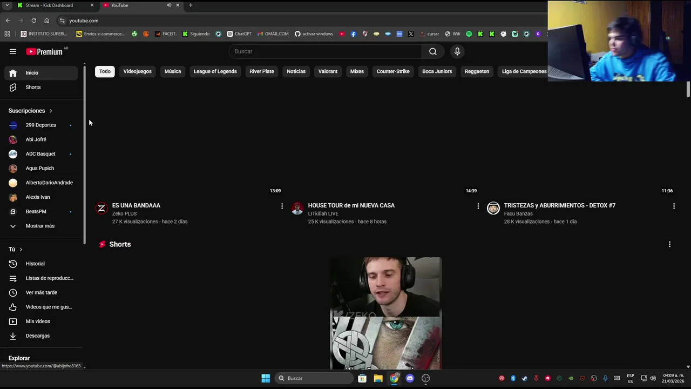Open File Explorer from the taskbar

[x=378, y=378]
